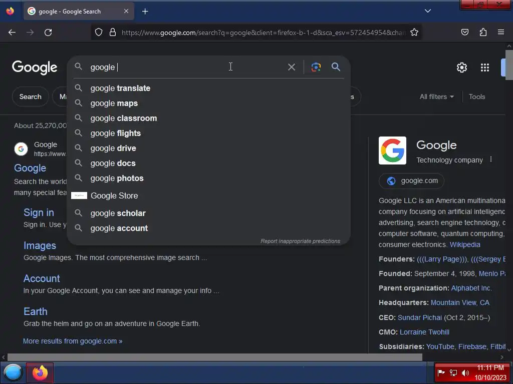Screen dimensions: 513x384
Task: Click the vertical scrollbar thumb
Action: click(x=509, y=64)
